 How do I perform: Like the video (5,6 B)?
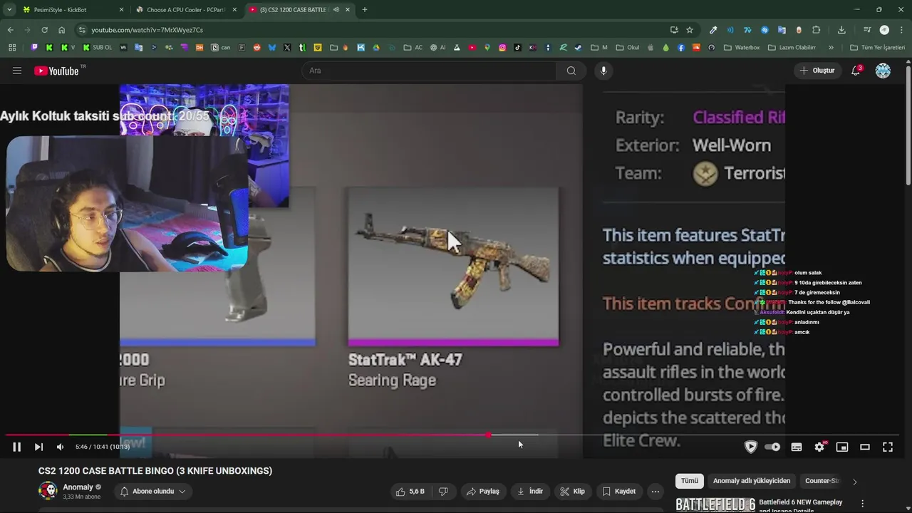coord(410,491)
